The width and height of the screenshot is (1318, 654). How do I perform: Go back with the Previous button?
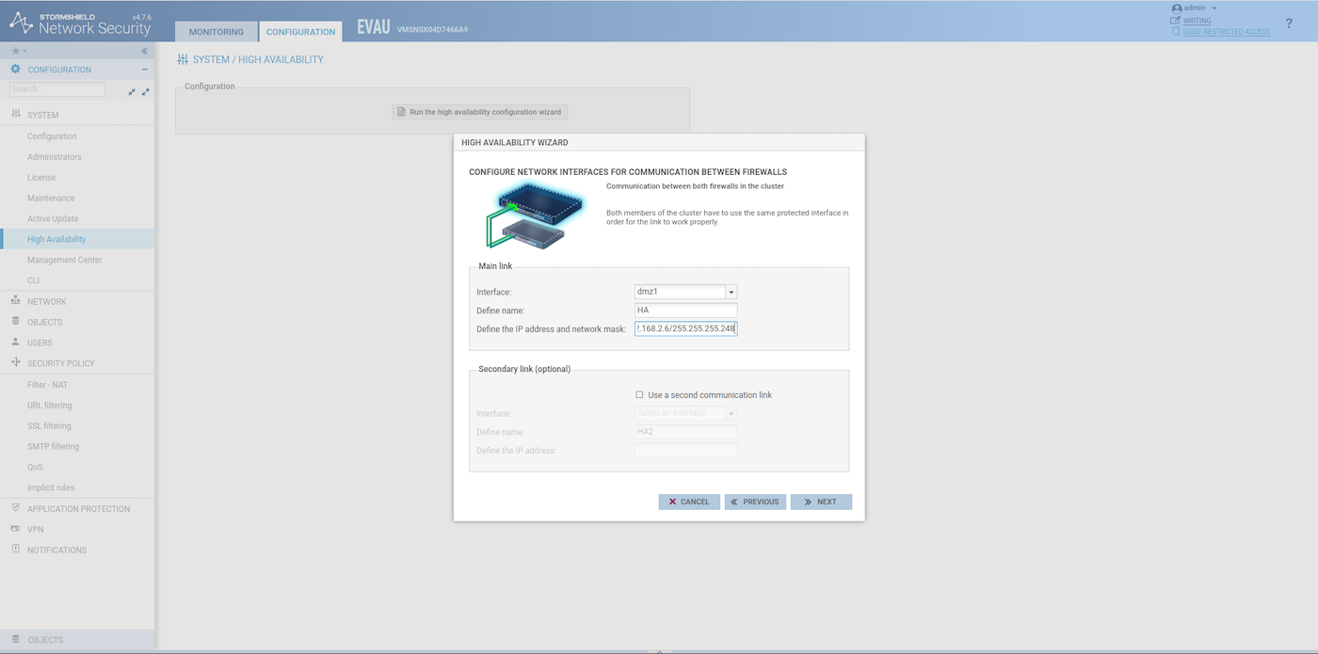(755, 502)
